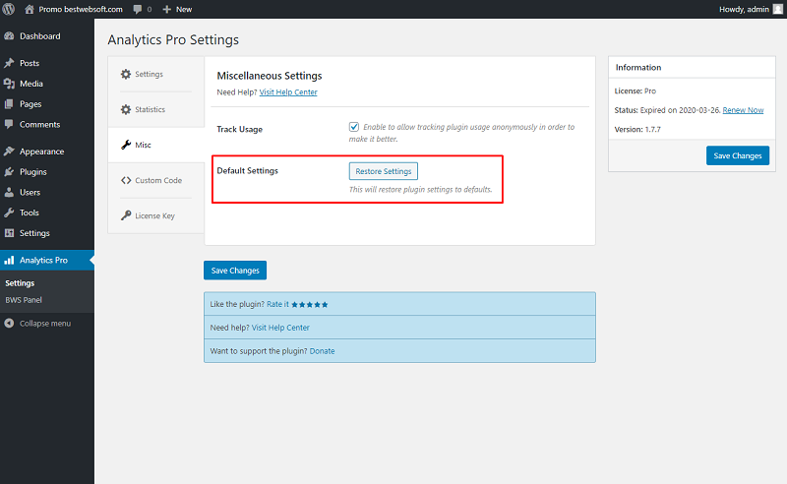Click the Posts pin icon

9,63
